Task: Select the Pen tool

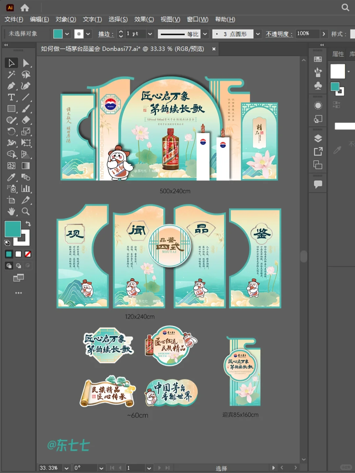Action: pyautogui.click(x=11, y=86)
